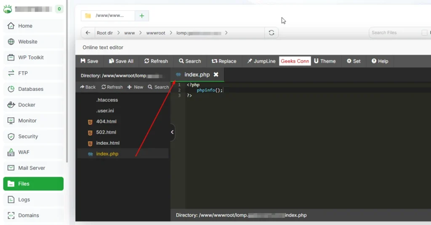Refresh the file list with the path bar reload icon
This screenshot has height=225, width=431.
click(x=271, y=33)
